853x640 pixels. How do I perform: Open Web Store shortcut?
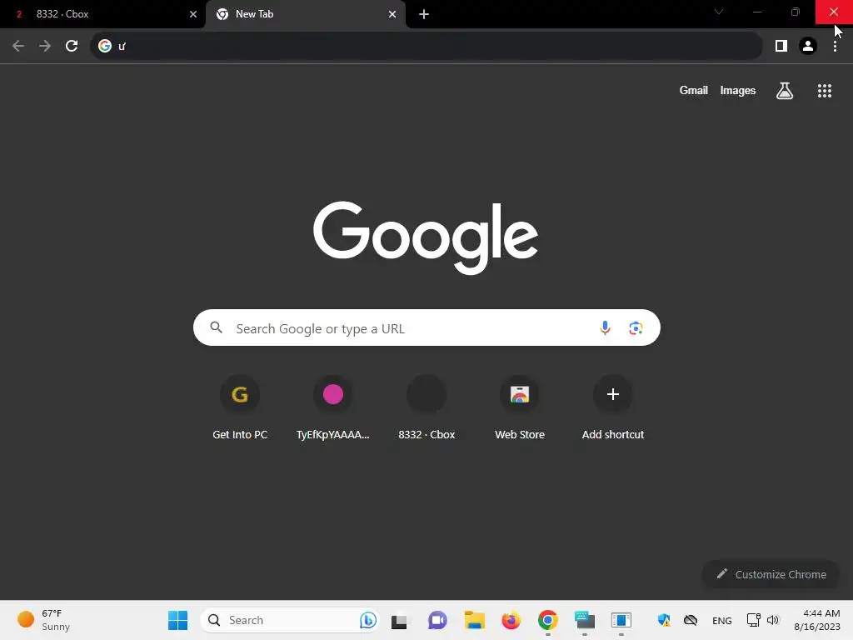point(520,408)
